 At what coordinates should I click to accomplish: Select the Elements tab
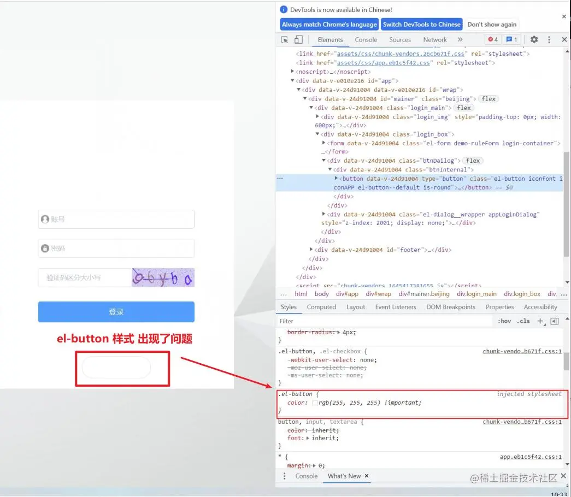(x=330, y=40)
